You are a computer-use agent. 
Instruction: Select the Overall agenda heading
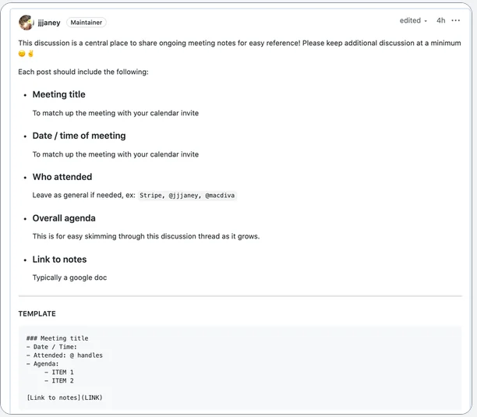64,218
